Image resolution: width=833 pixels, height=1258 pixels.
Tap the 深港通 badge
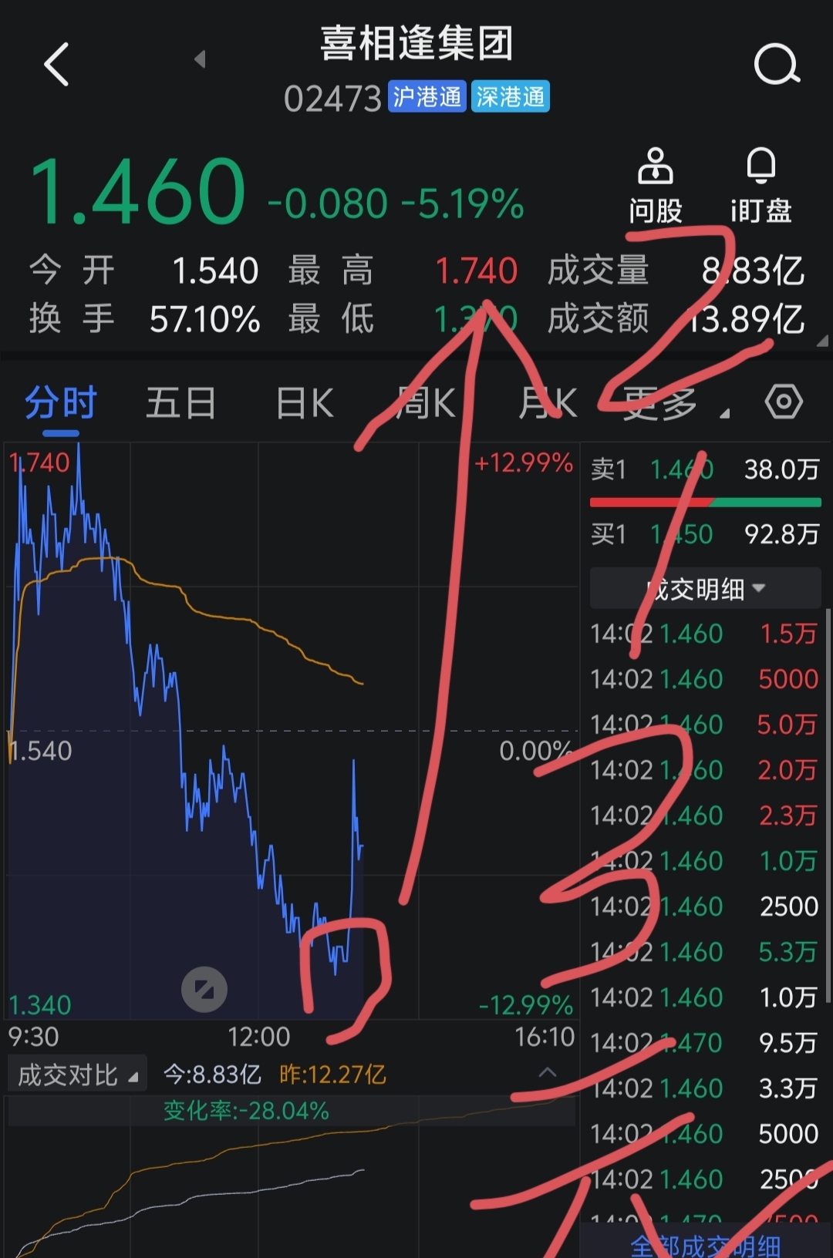510,97
